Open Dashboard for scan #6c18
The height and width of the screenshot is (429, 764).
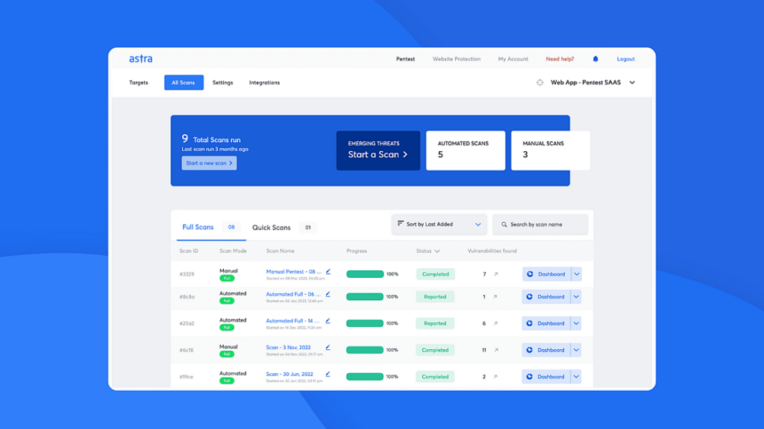(545, 350)
